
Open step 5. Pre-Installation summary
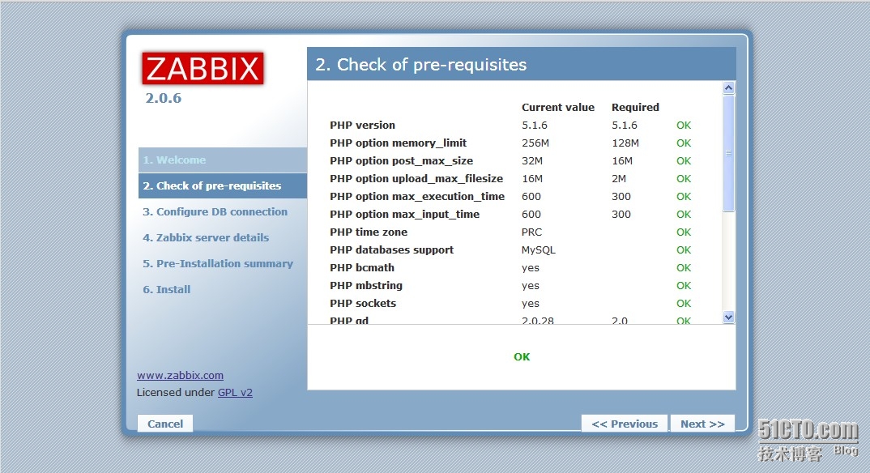point(217,264)
